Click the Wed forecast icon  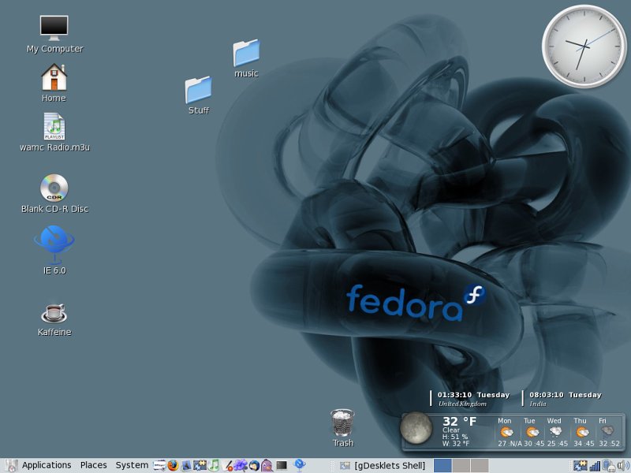click(556, 432)
